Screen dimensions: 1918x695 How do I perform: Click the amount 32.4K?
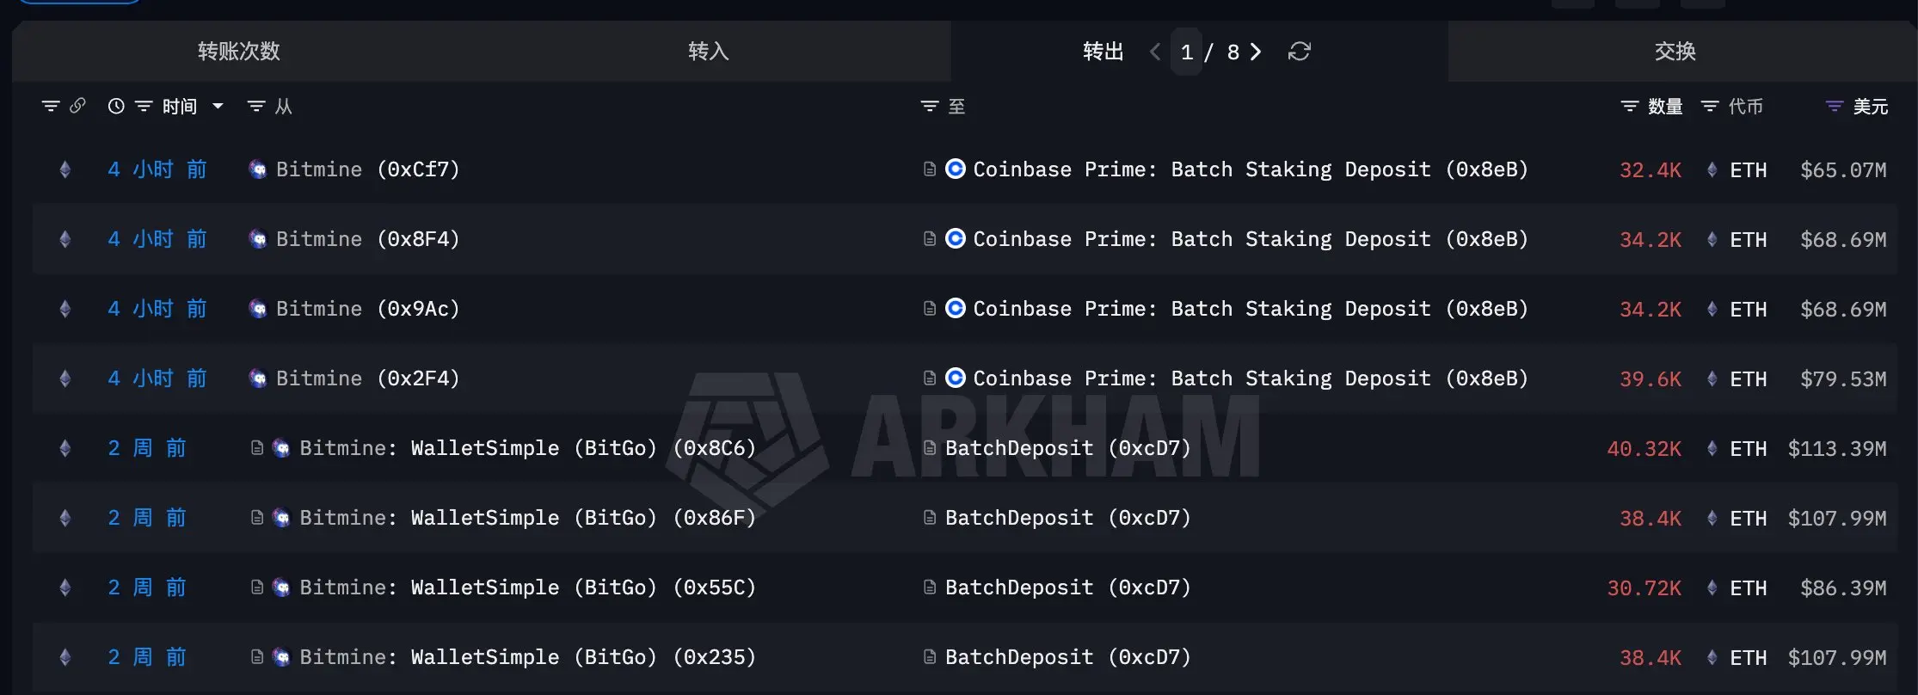(x=1651, y=170)
